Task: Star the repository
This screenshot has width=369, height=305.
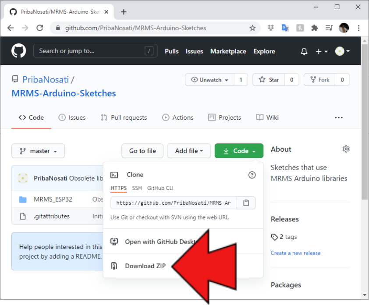Action: pos(269,80)
